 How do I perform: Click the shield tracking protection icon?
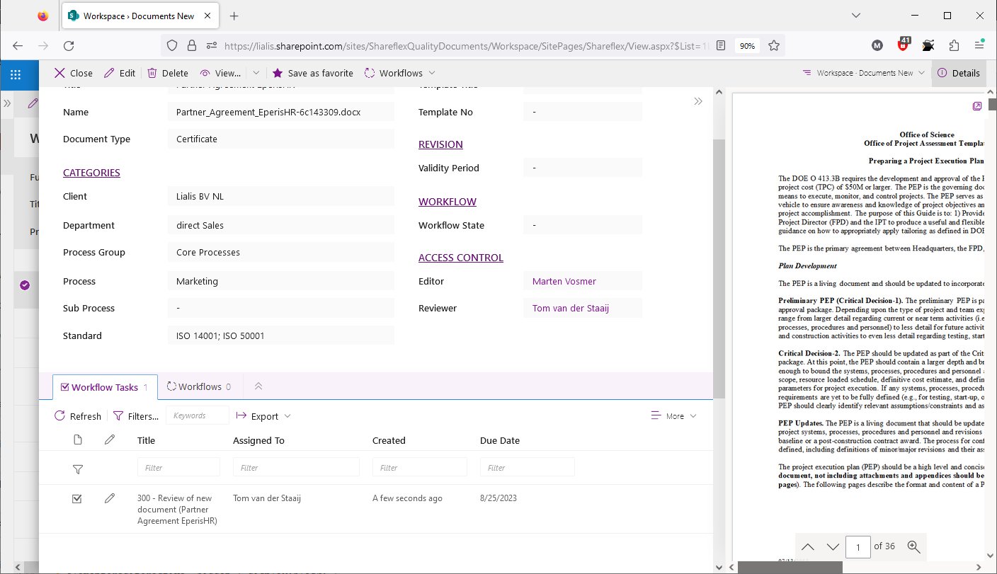tap(172, 45)
